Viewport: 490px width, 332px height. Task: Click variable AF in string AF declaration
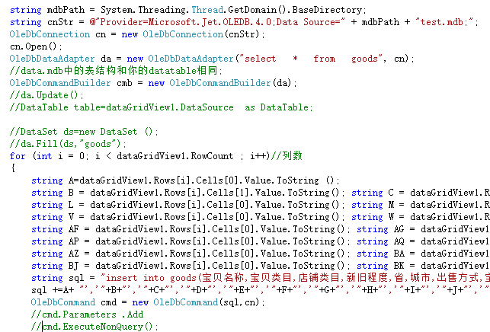pyautogui.click(x=74, y=229)
